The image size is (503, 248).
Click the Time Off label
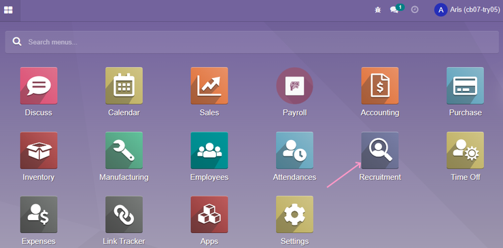point(465,177)
